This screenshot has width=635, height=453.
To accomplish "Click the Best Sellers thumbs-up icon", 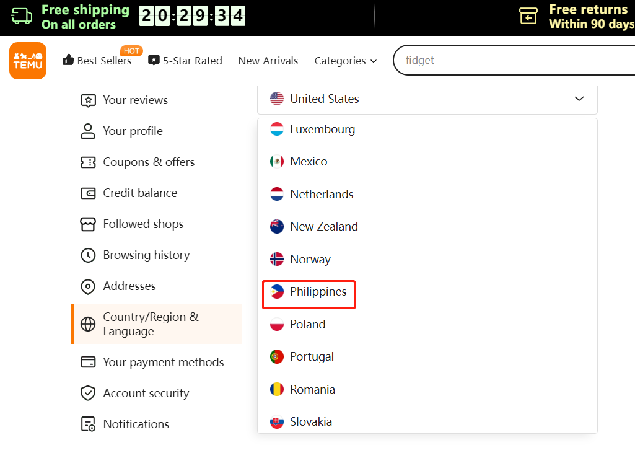I will tap(68, 60).
